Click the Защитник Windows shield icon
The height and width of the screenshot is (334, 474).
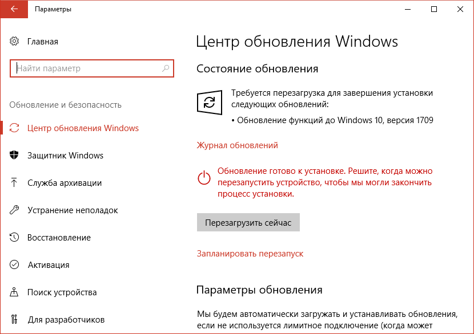(x=14, y=156)
